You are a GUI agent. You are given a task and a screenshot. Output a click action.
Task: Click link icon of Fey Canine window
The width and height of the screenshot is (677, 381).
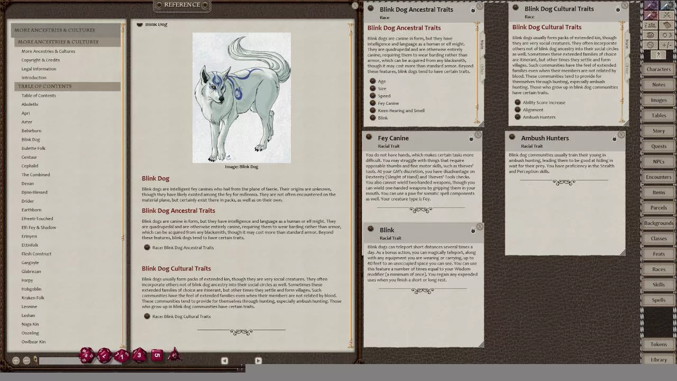click(x=369, y=137)
